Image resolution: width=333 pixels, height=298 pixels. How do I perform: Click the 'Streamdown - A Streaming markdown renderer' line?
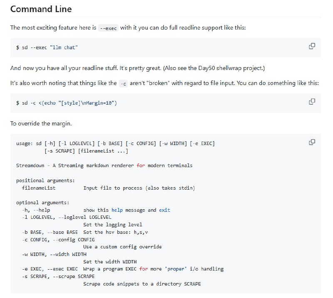coord(104,165)
